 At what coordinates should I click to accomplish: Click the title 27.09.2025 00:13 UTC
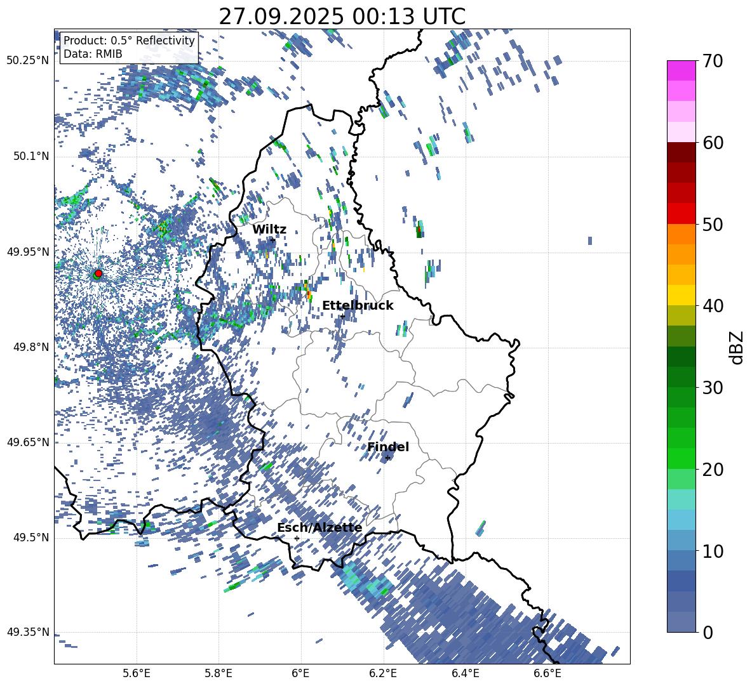tap(342, 16)
